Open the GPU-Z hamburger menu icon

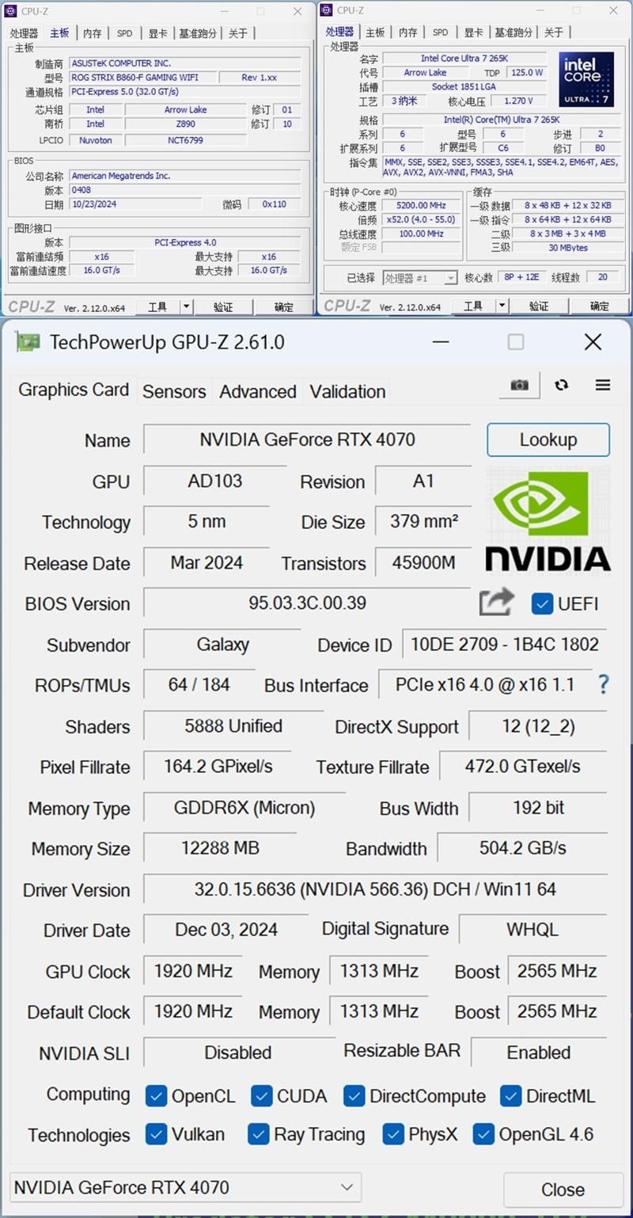(x=602, y=385)
